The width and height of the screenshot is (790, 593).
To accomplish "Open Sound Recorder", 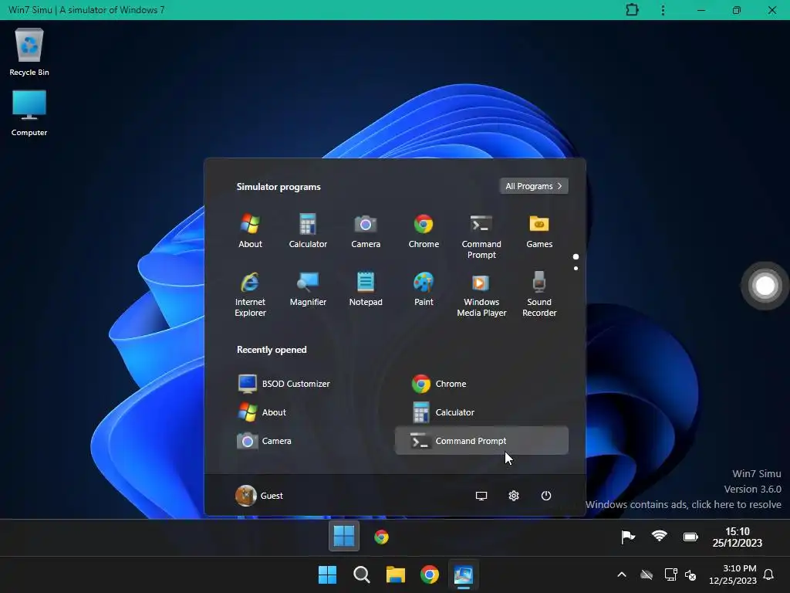I will click(539, 294).
